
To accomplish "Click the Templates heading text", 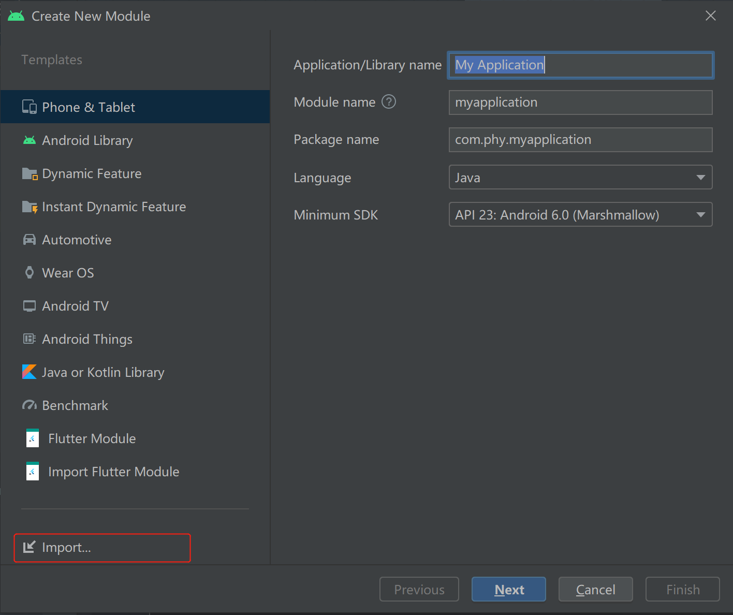I will click(x=52, y=60).
